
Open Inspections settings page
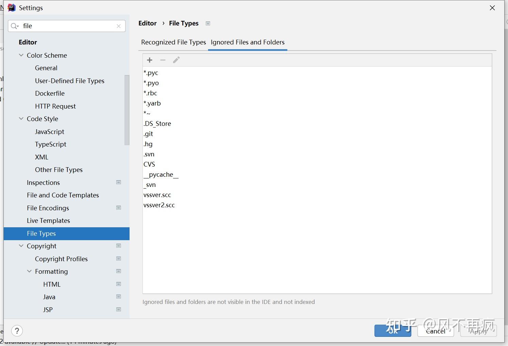[x=43, y=182]
